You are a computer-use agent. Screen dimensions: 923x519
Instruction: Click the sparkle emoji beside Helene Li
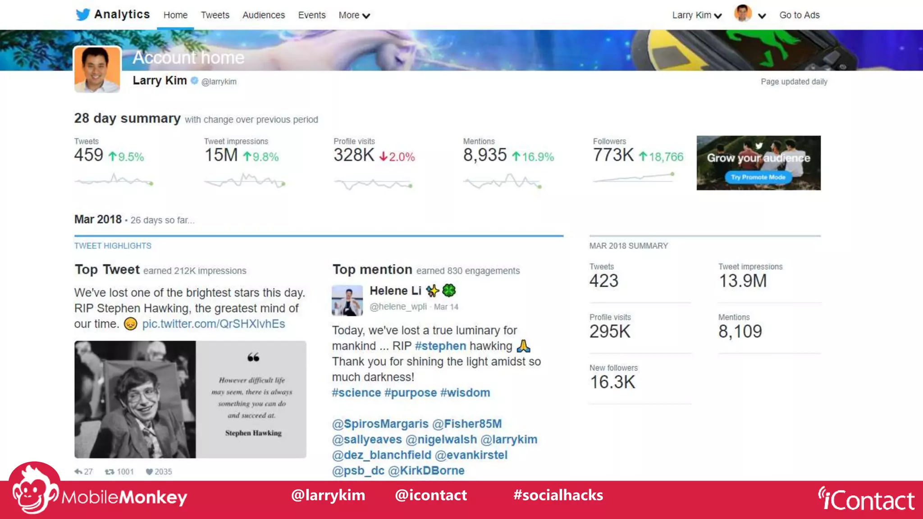(x=433, y=291)
